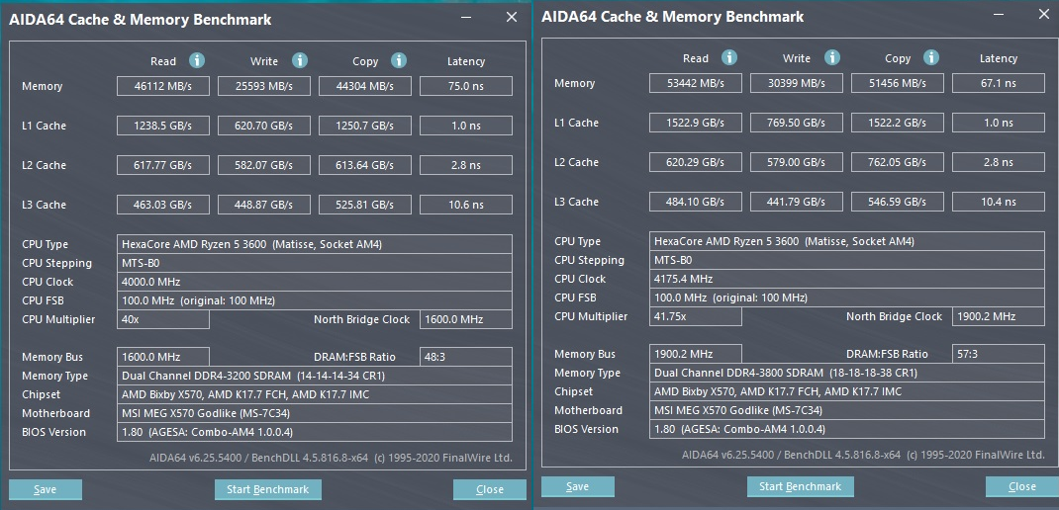Click CPU Type field in right window
Viewport: 1059px width, 510px height.
[x=847, y=241]
